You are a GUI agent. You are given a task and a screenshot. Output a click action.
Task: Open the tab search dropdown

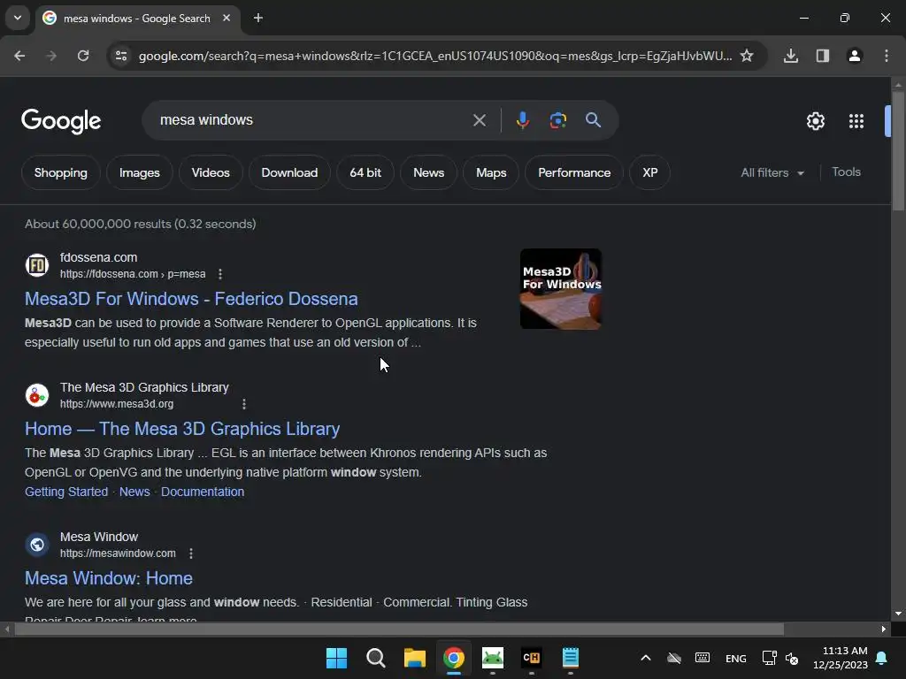tap(18, 18)
